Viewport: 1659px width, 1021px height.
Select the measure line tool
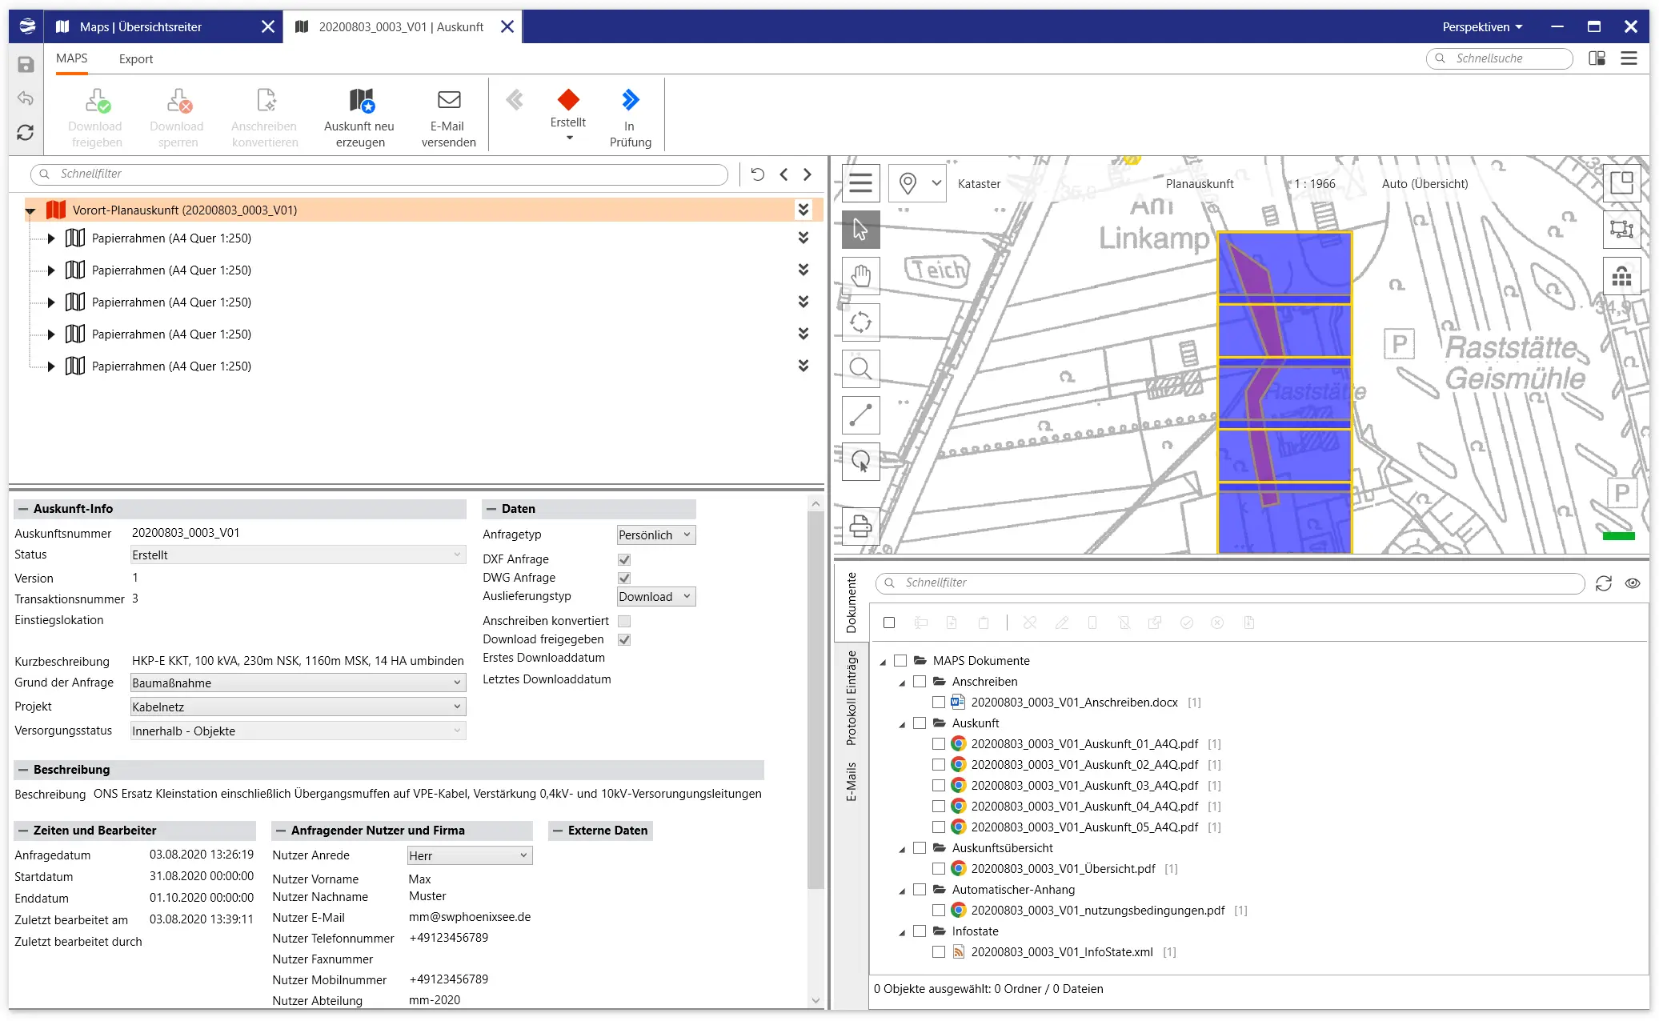point(860,415)
